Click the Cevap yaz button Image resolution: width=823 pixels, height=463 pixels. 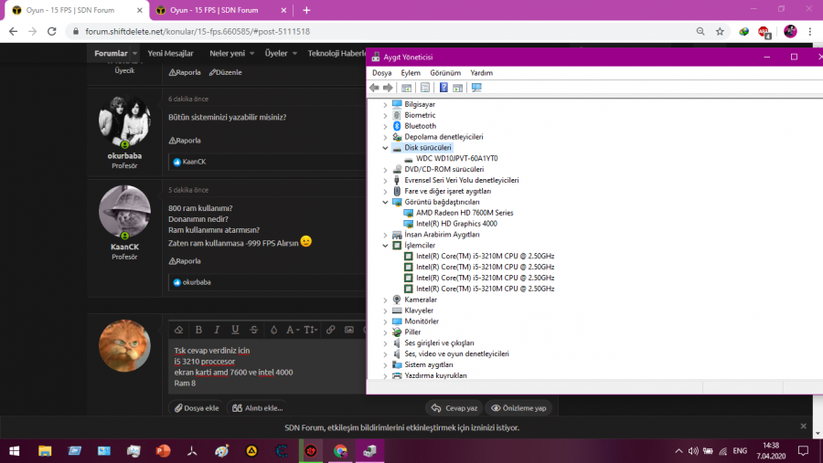454,408
